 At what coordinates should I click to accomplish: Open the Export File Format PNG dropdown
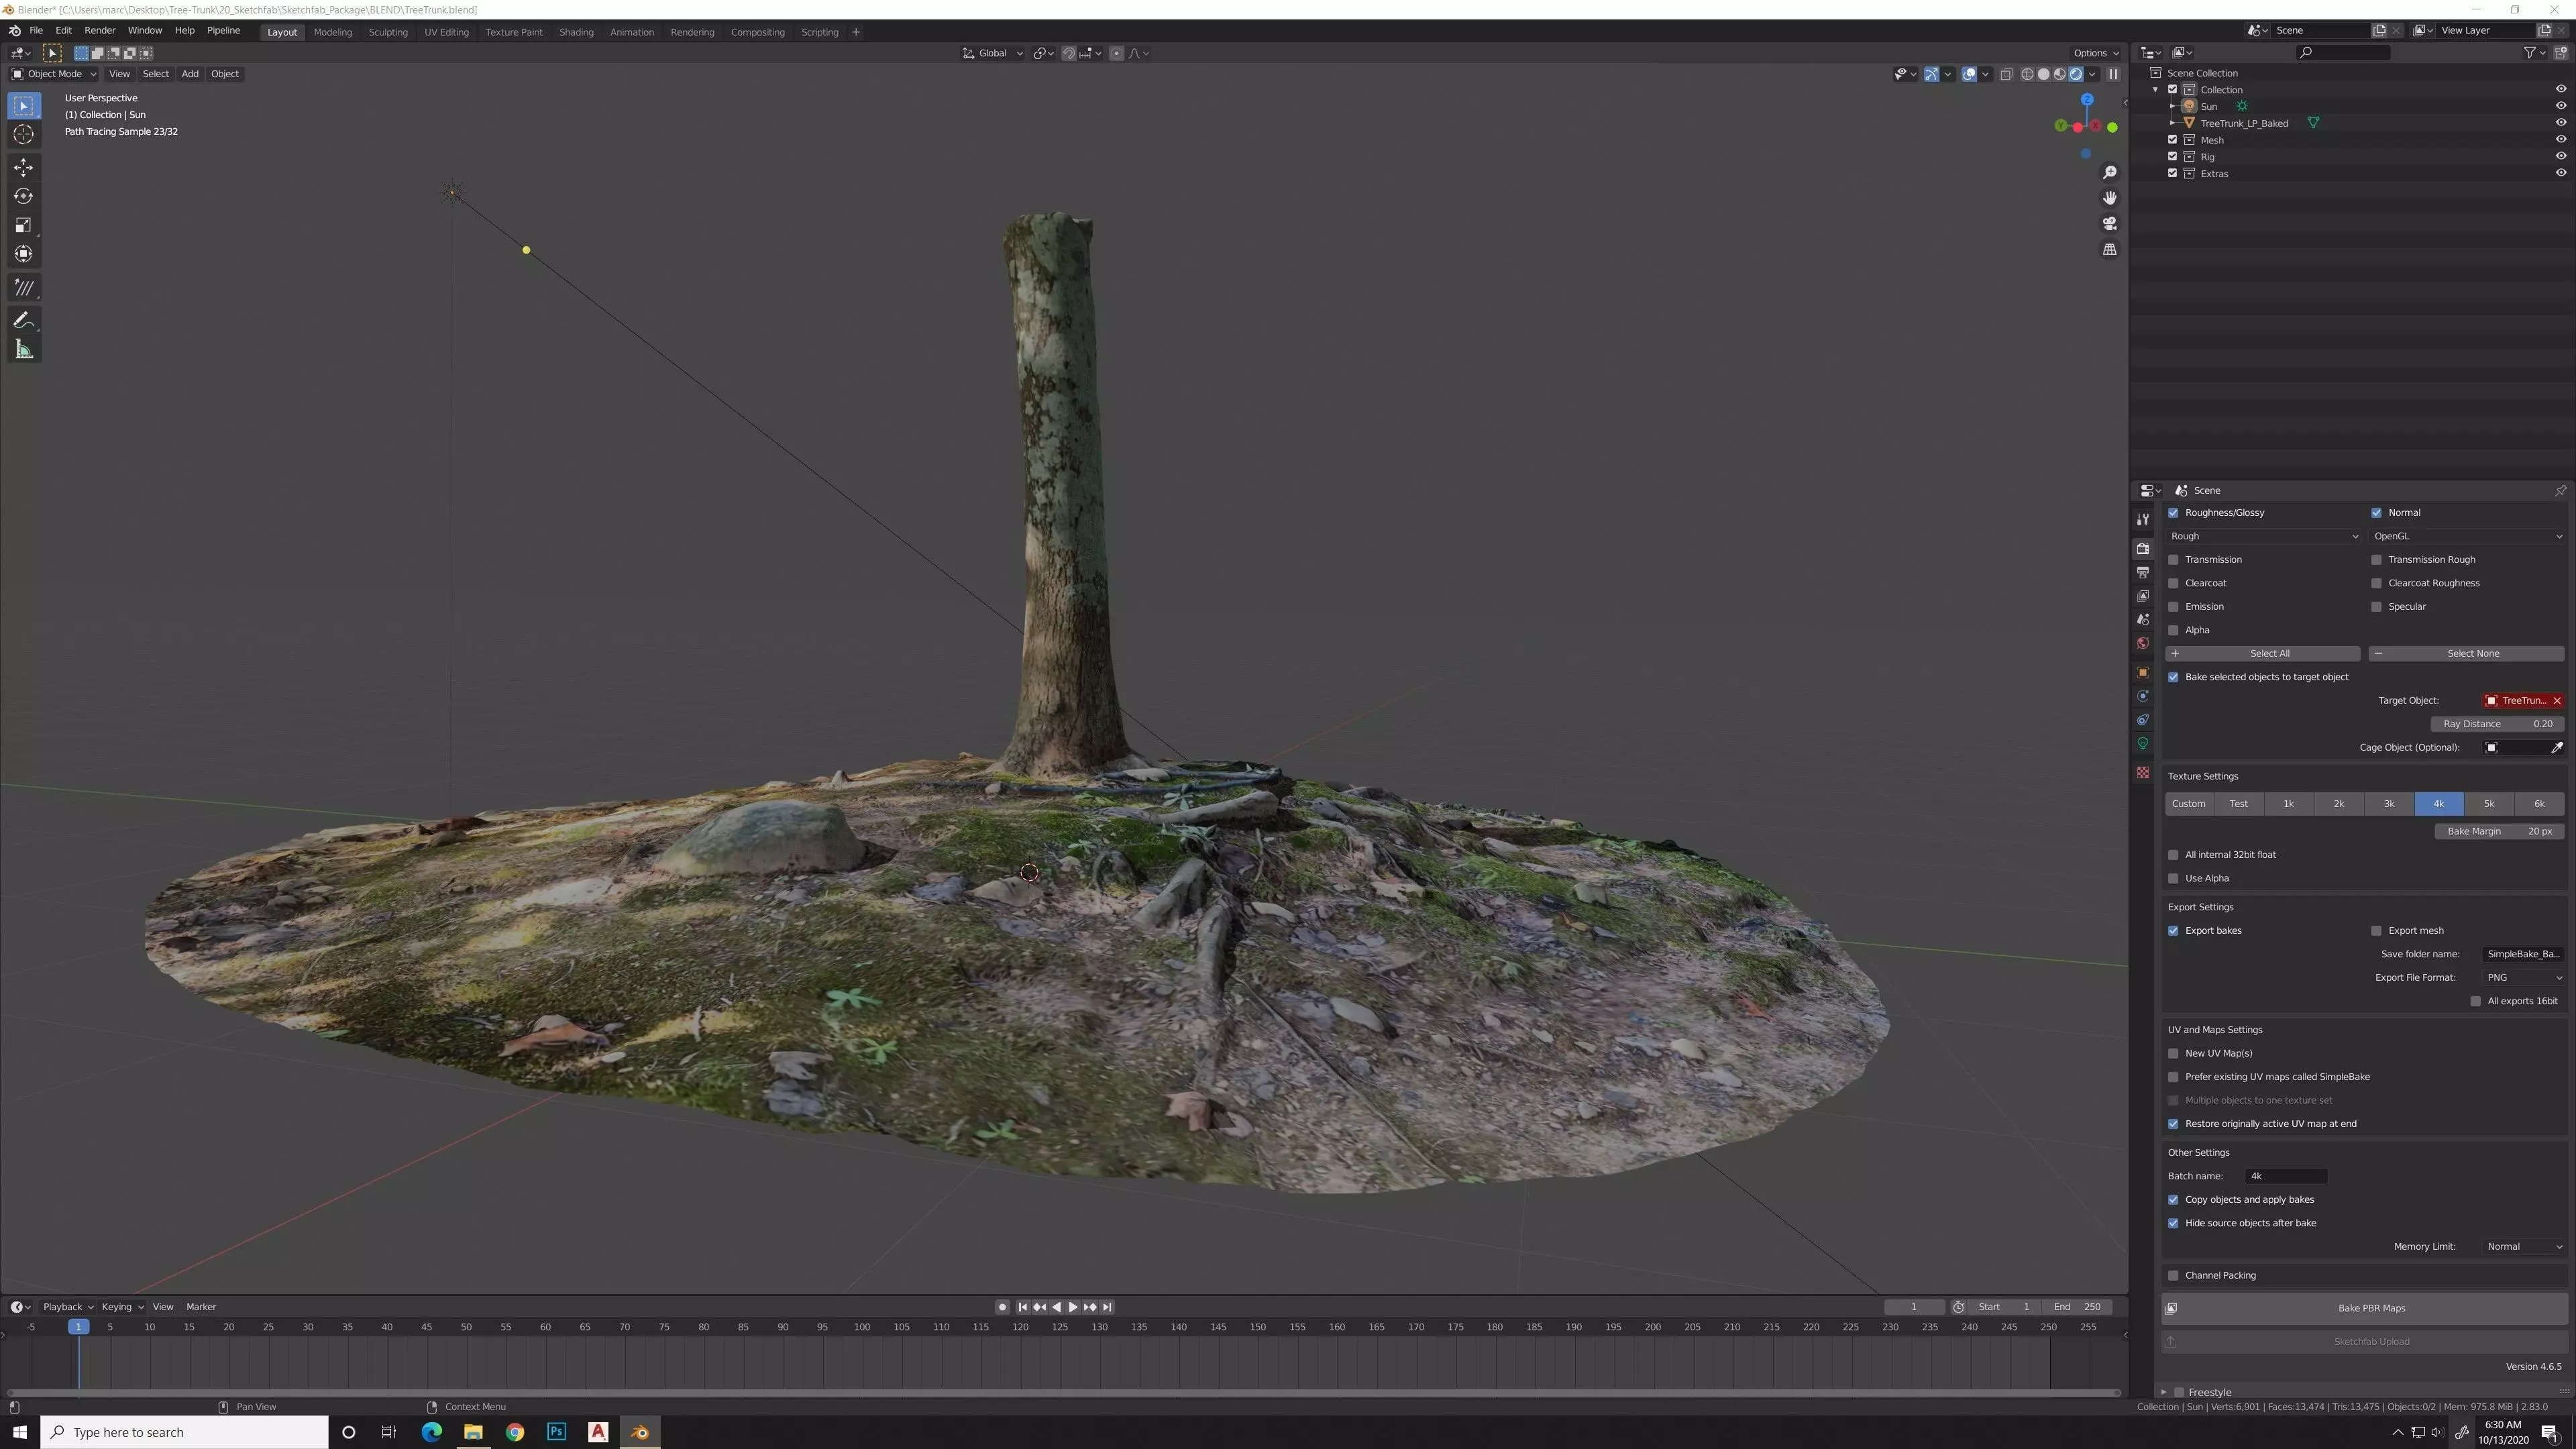tap(2523, 978)
